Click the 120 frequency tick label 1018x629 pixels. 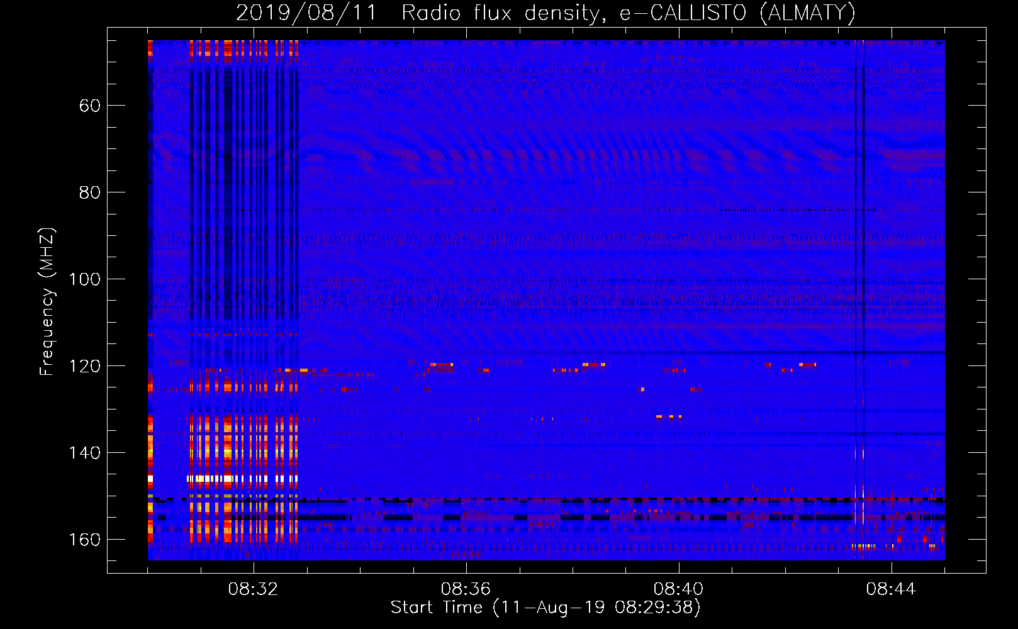coord(85,366)
